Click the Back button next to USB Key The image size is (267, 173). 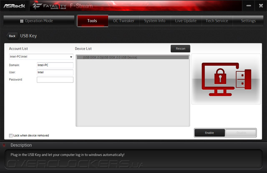pos(12,36)
